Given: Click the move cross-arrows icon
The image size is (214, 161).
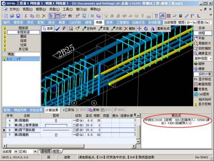Looking at the screenshot, I should coord(139,28).
